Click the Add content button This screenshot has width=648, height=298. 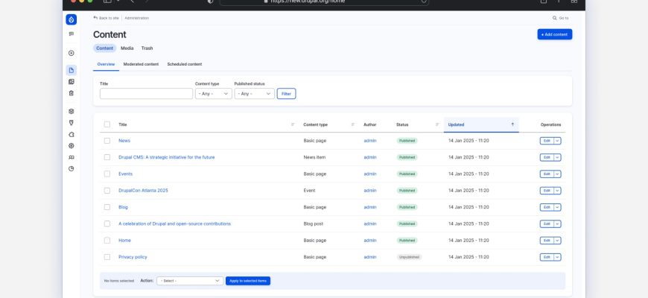[554, 34]
